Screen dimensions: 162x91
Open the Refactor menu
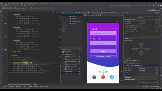[26, 3]
